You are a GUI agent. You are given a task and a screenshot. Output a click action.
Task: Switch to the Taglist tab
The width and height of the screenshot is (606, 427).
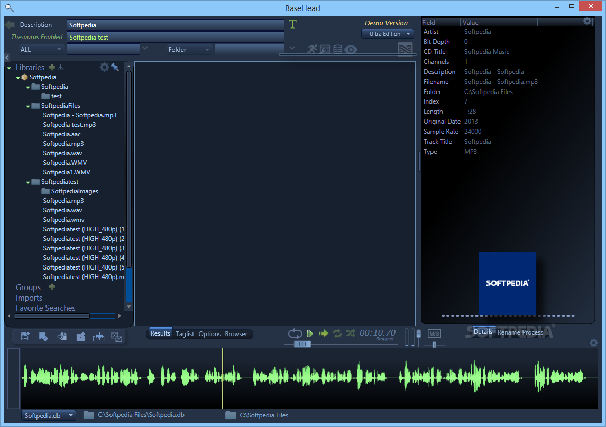[185, 334]
